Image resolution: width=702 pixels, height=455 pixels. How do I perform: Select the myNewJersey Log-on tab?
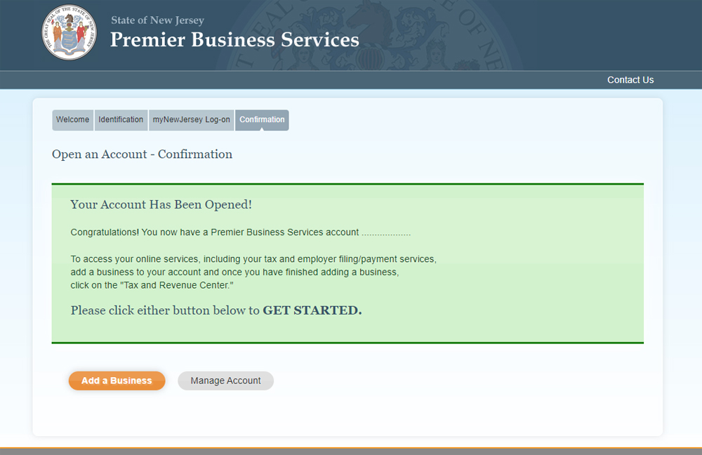click(191, 120)
